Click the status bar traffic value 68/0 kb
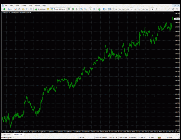181x140 pixels. (169, 138)
